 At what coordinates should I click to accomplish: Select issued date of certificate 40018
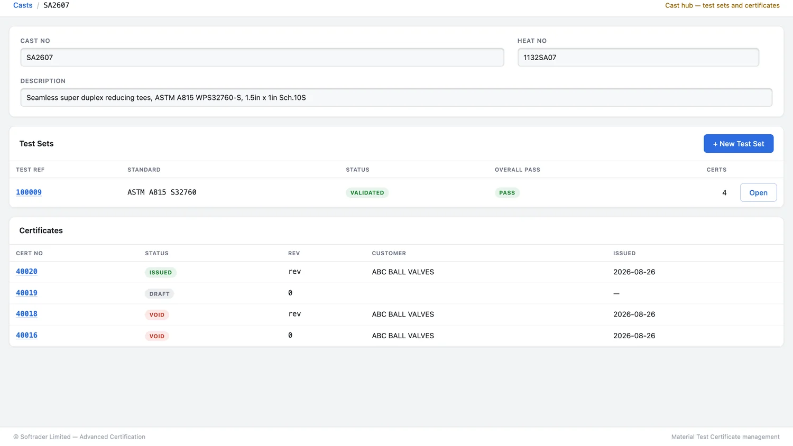(634, 314)
